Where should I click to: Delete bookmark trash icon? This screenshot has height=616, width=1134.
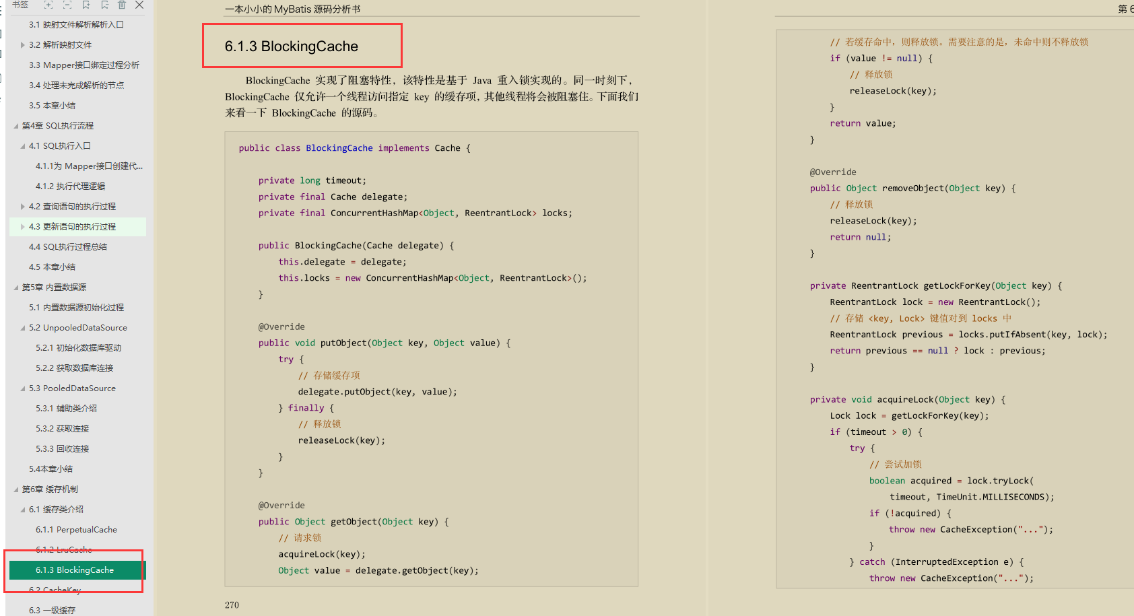click(122, 5)
